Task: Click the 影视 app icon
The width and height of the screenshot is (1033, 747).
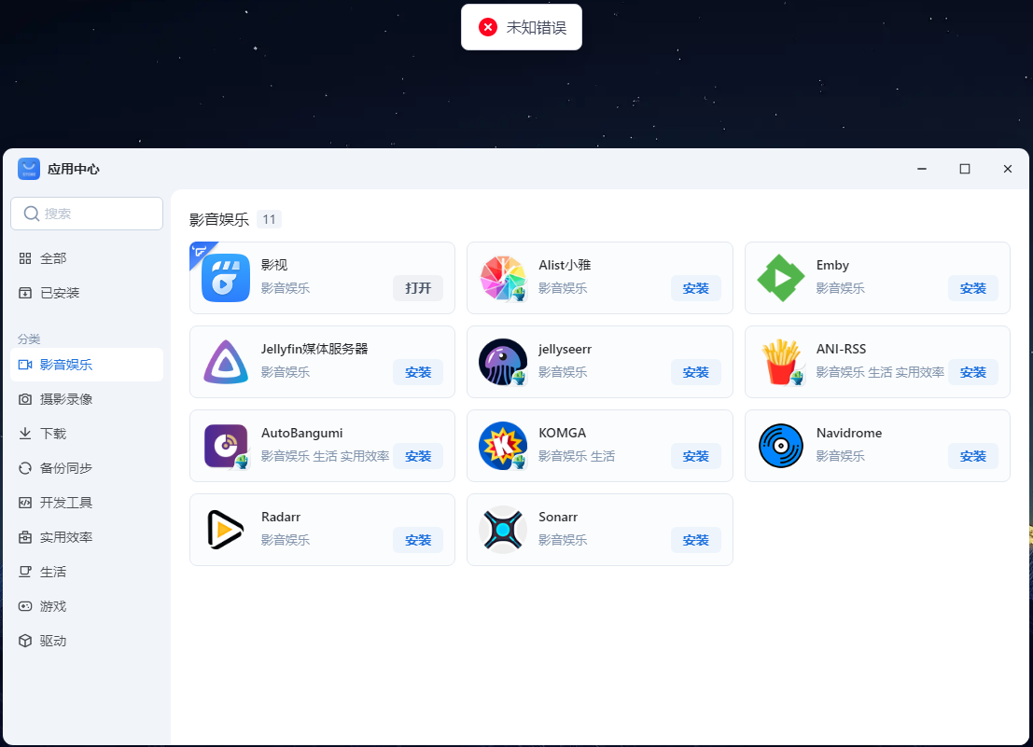Action: click(x=225, y=278)
